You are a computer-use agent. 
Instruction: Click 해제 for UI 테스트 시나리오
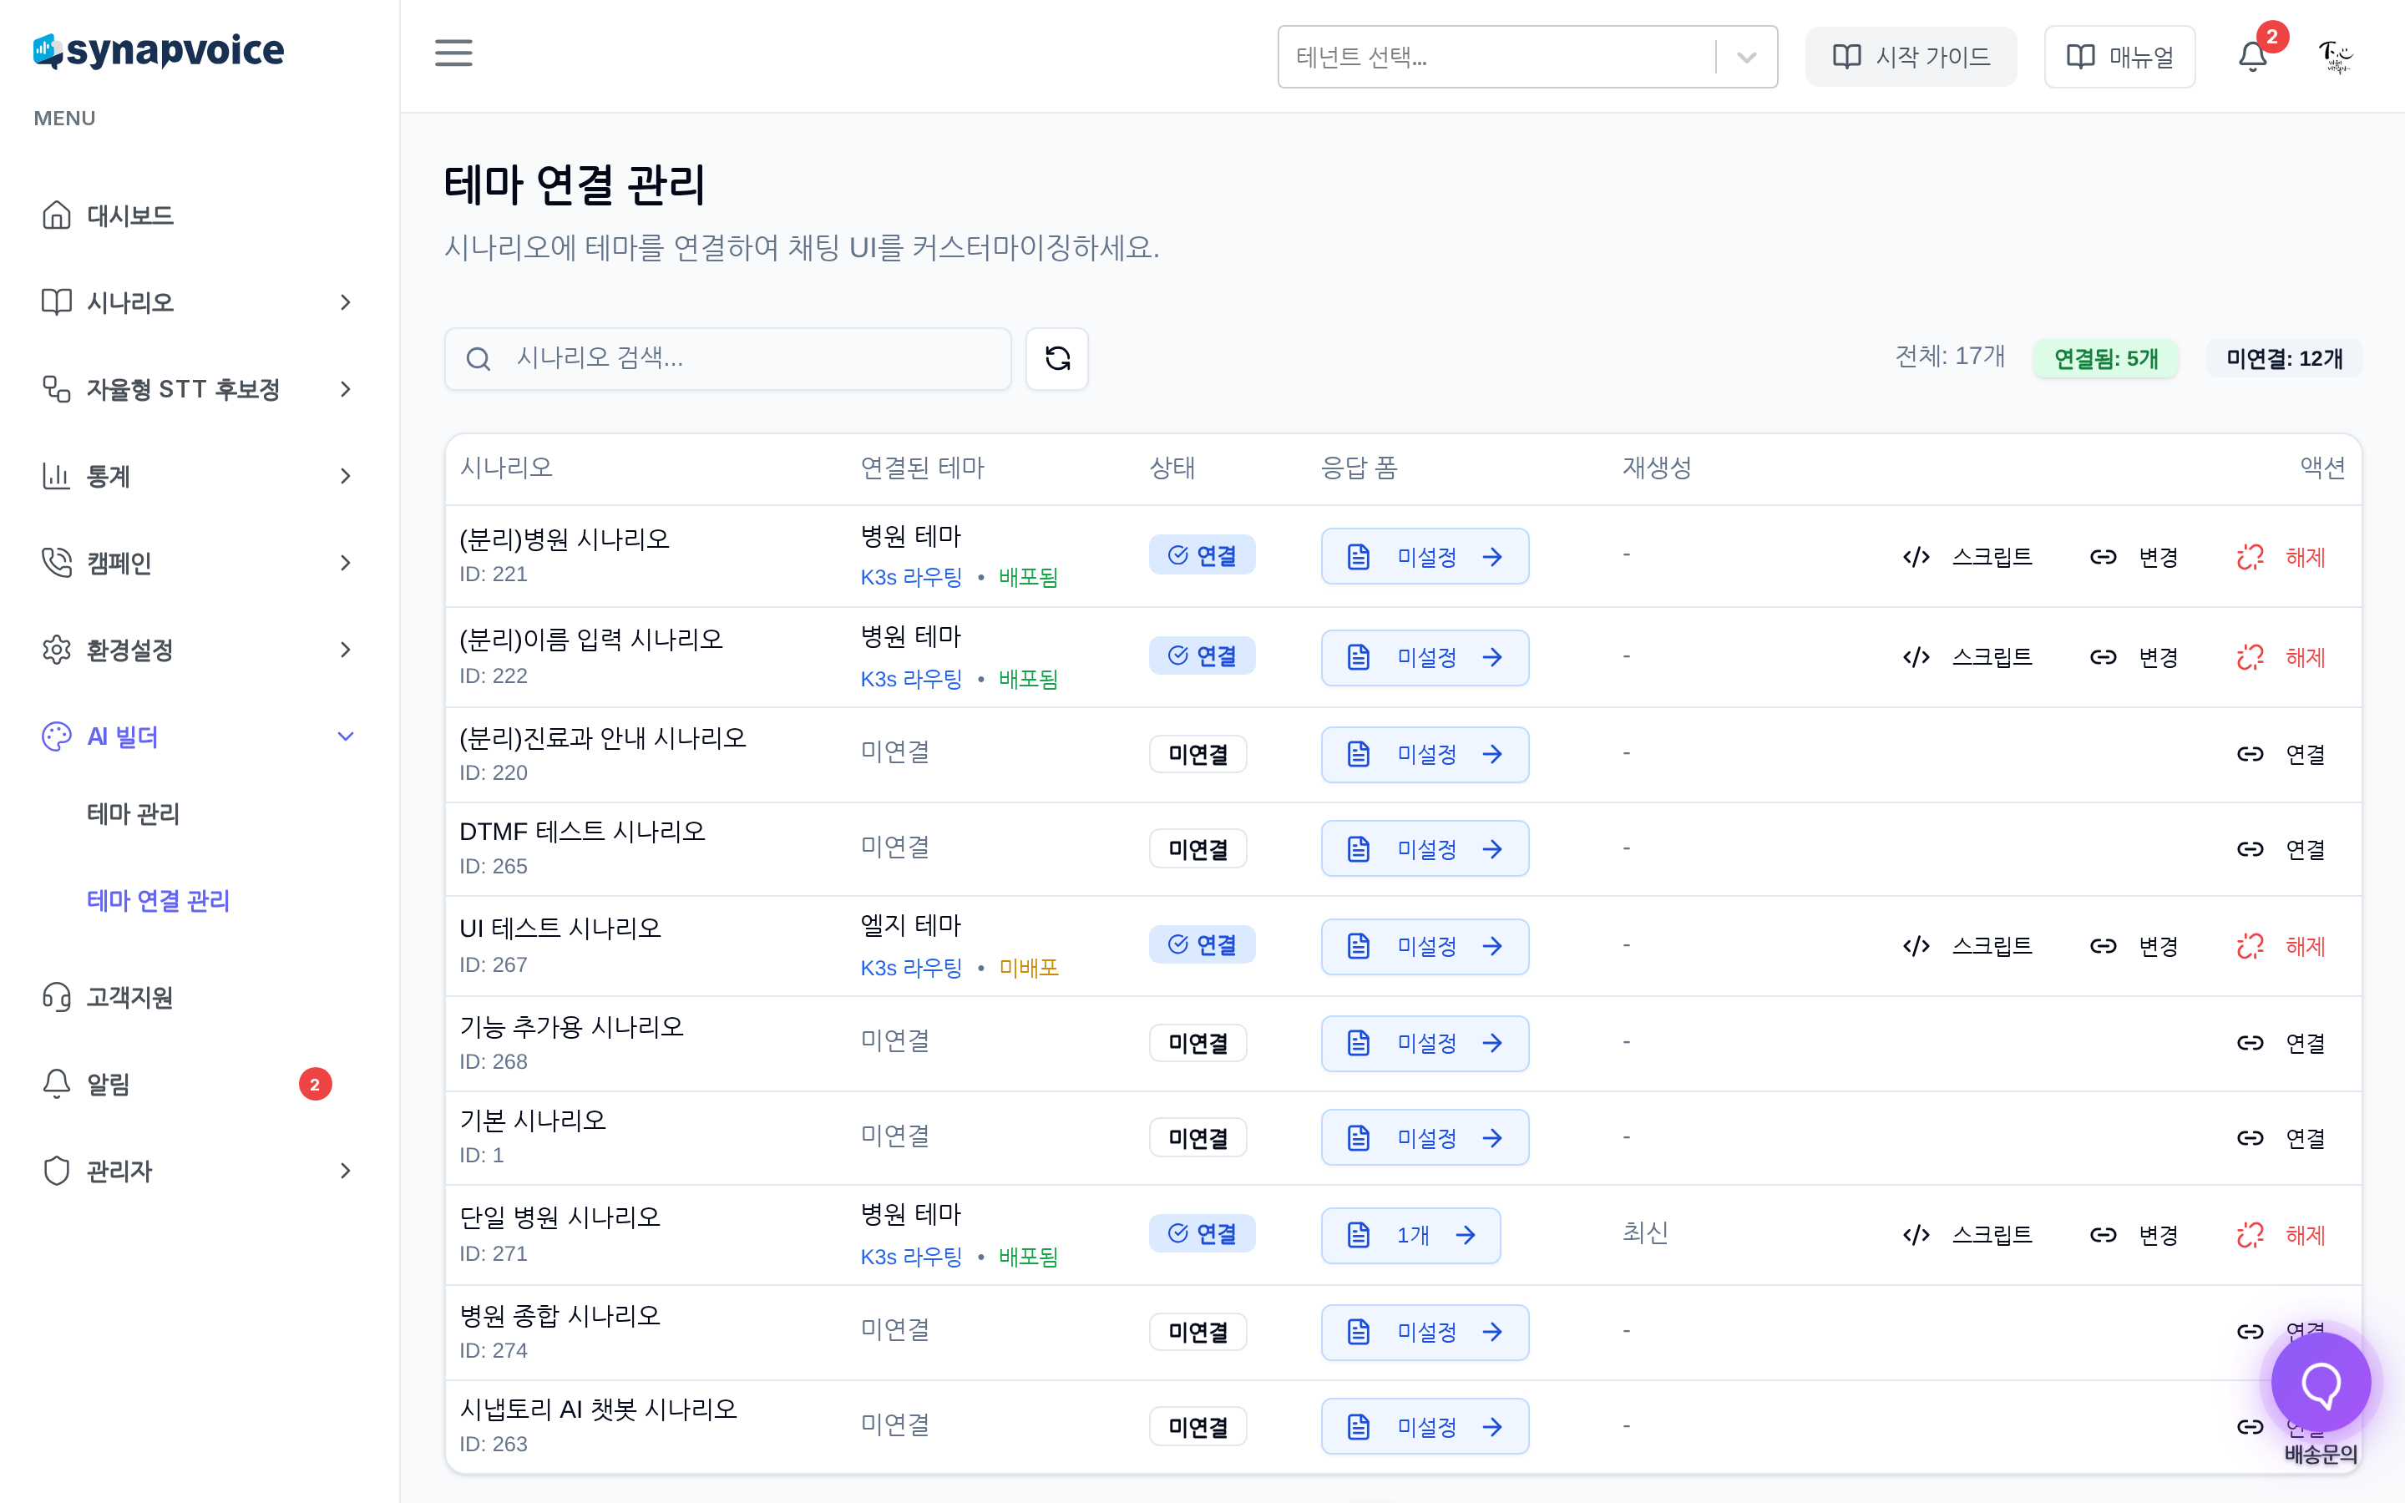point(2281,945)
